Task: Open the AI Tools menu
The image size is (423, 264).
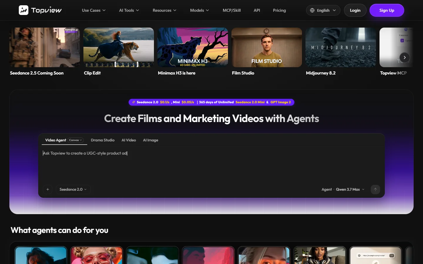Action: pyautogui.click(x=129, y=10)
